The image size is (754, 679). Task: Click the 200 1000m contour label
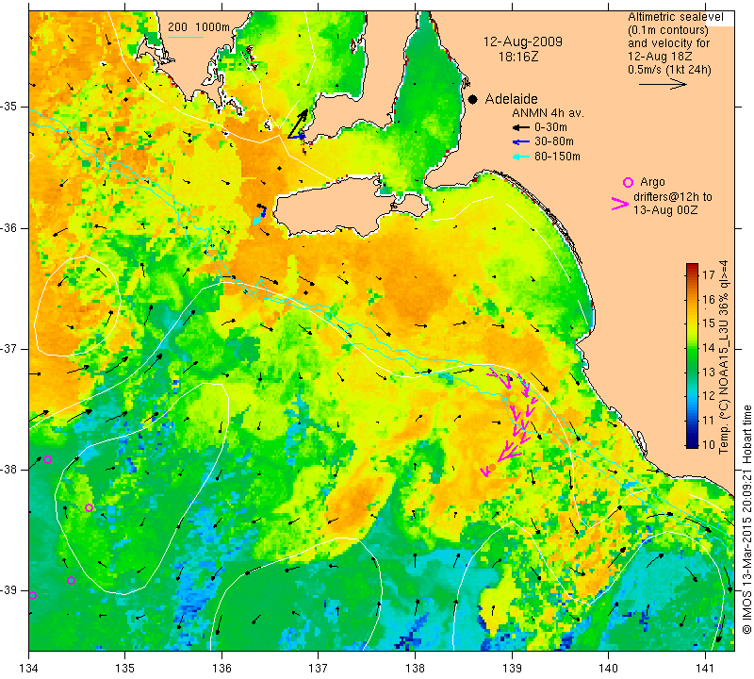point(199,27)
